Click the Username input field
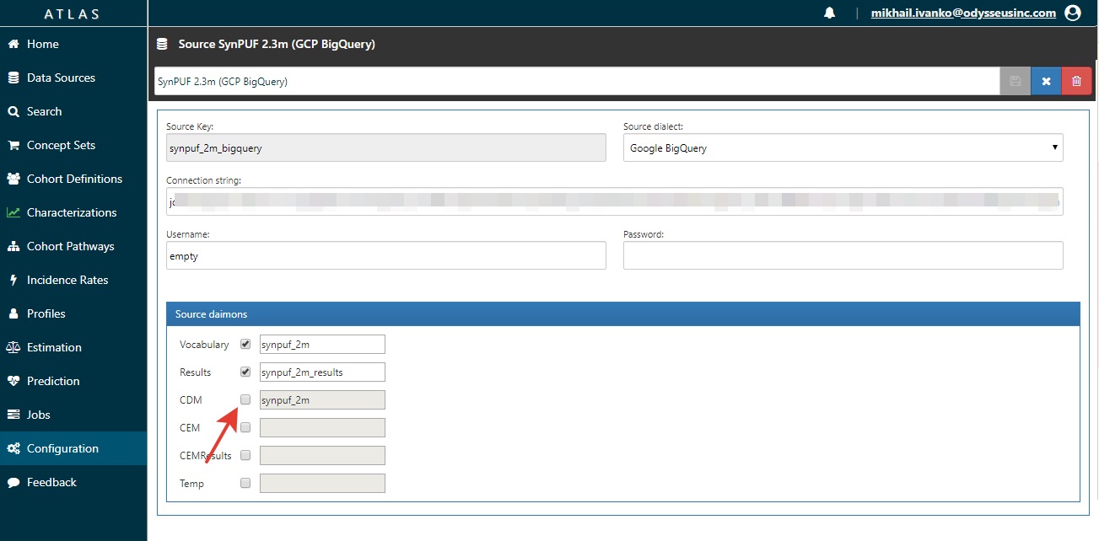Screen dimensions: 1099x541 coord(385,255)
